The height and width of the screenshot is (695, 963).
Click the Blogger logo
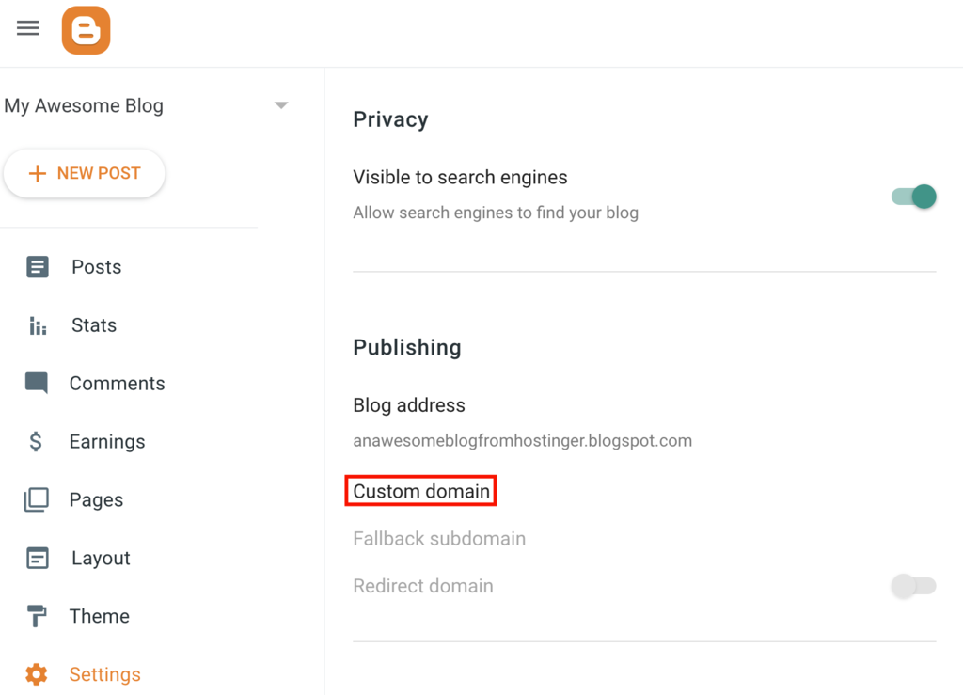[x=86, y=29]
